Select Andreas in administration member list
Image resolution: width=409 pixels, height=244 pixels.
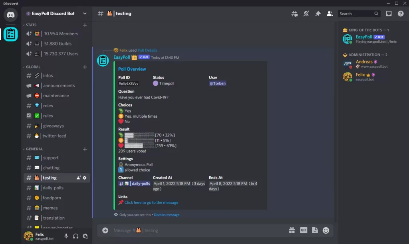click(373, 64)
